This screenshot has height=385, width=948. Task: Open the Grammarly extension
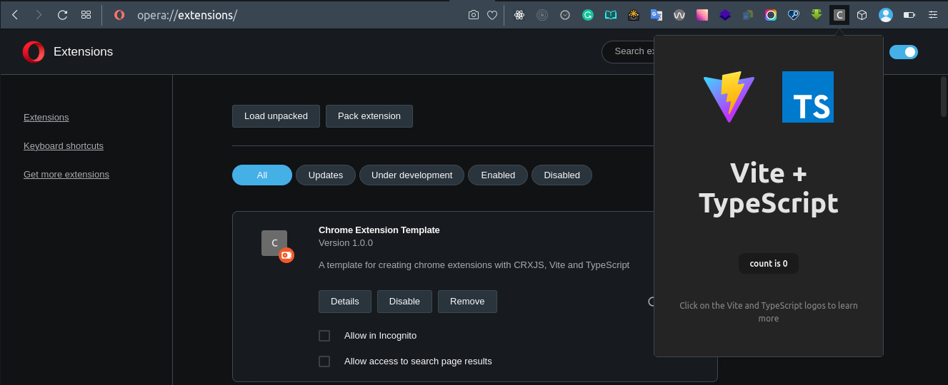(x=588, y=14)
